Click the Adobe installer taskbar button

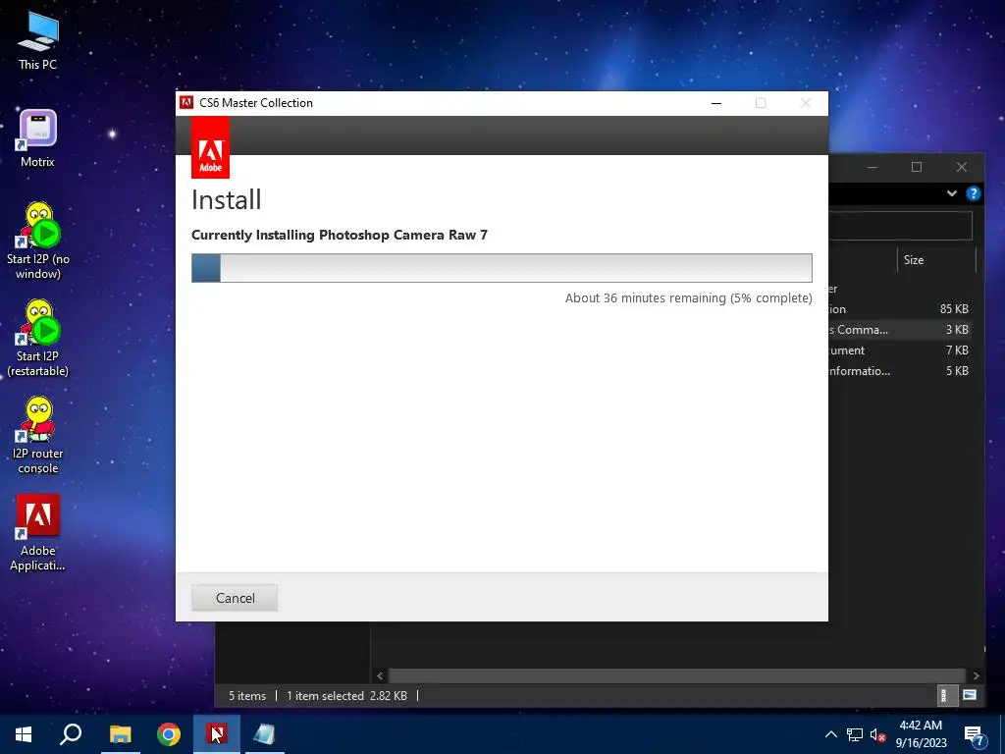pyautogui.click(x=217, y=734)
